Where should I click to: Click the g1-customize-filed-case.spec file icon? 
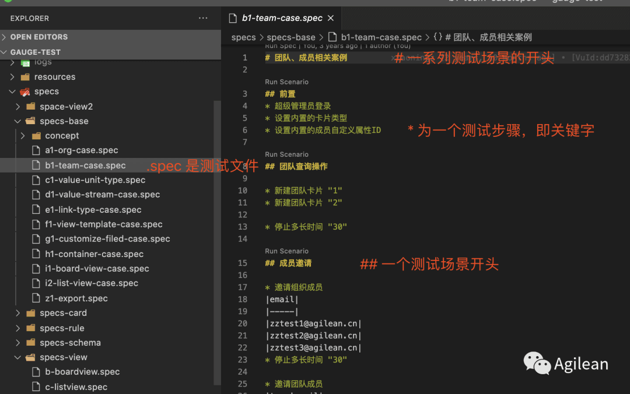pyautogui.click(x=36, y=238)
